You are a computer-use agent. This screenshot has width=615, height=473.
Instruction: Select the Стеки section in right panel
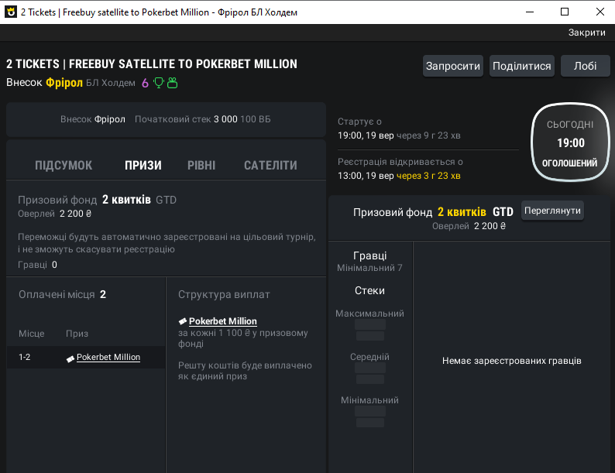point(370,290)
